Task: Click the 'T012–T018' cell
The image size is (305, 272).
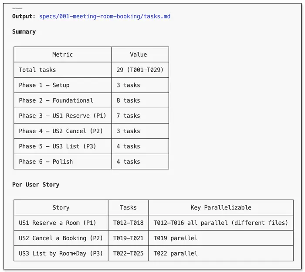Action: tap(128, 223)
